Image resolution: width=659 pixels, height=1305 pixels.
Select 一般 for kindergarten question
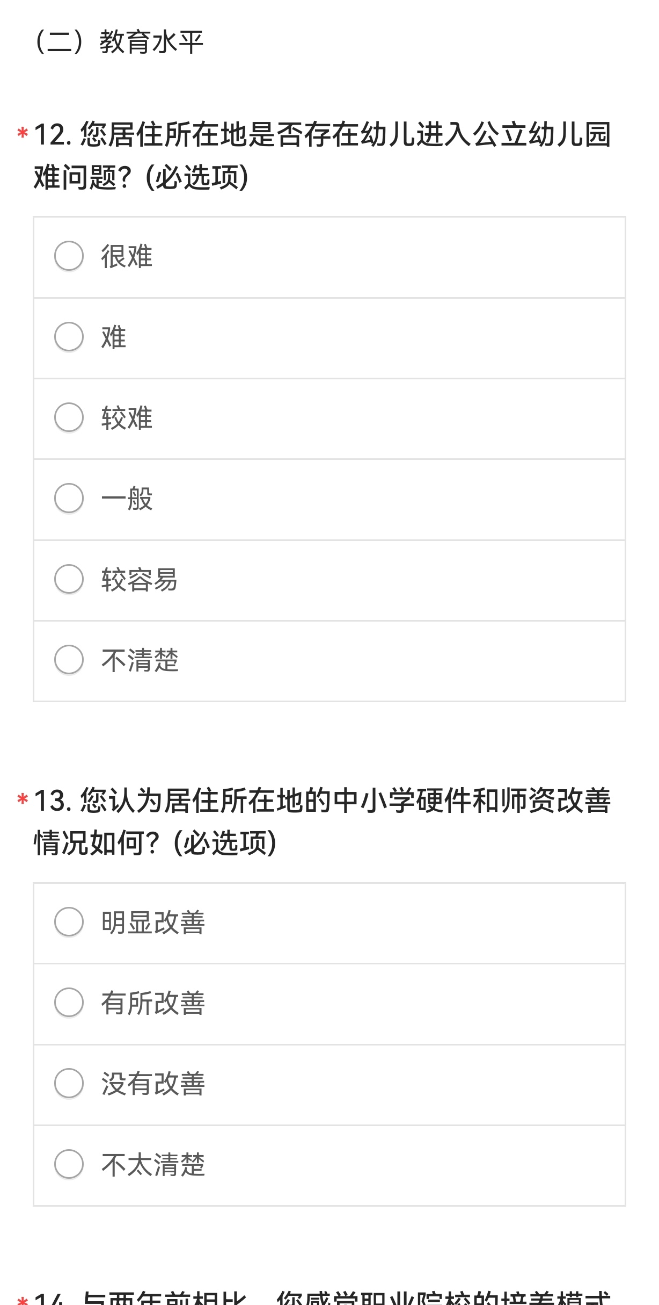pyautogui.click(x=69, y=498)
